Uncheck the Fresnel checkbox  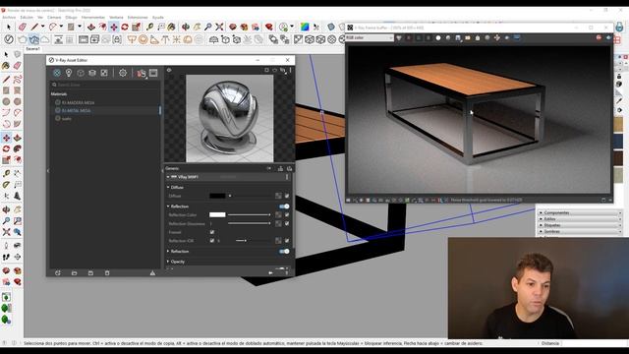(x=212, y=232)
